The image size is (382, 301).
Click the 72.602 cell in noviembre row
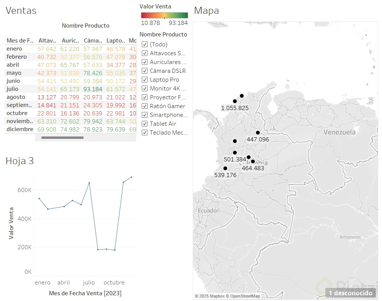tap(70, 122)
